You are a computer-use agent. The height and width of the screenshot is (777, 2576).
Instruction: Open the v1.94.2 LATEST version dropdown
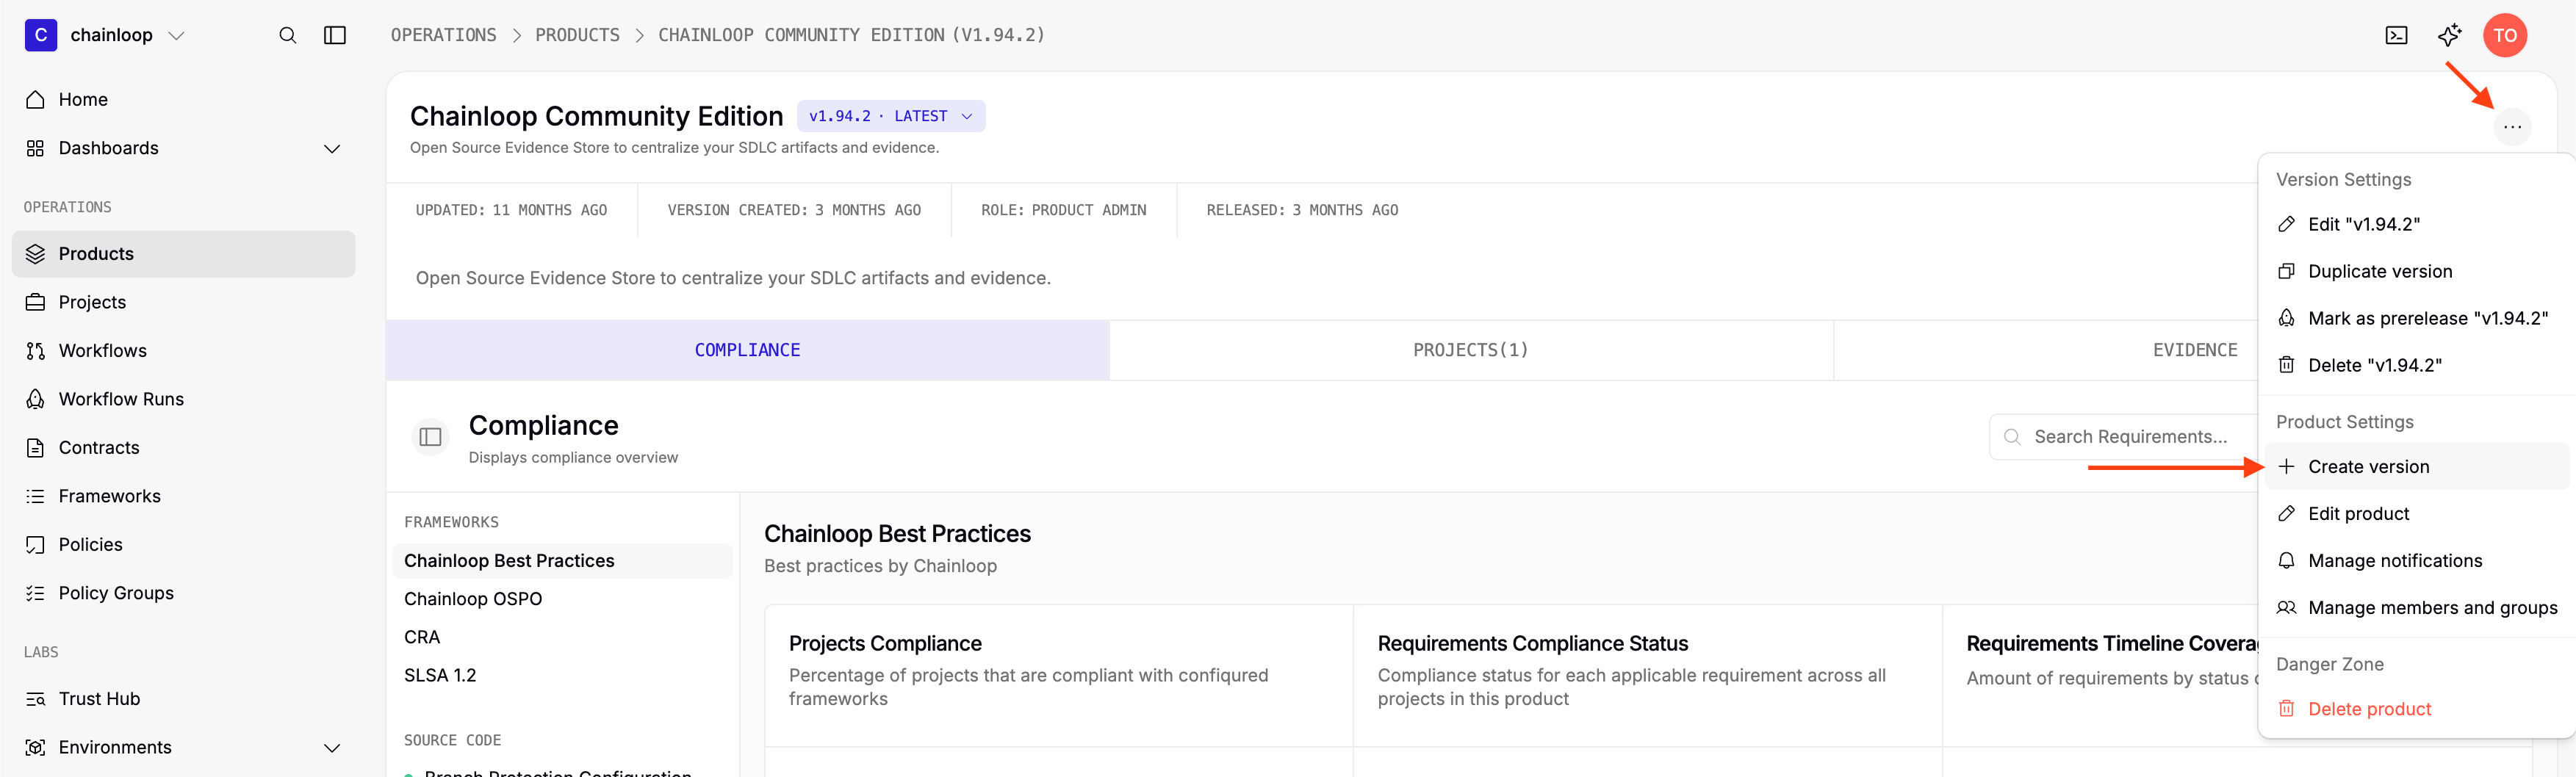(890, 116)
